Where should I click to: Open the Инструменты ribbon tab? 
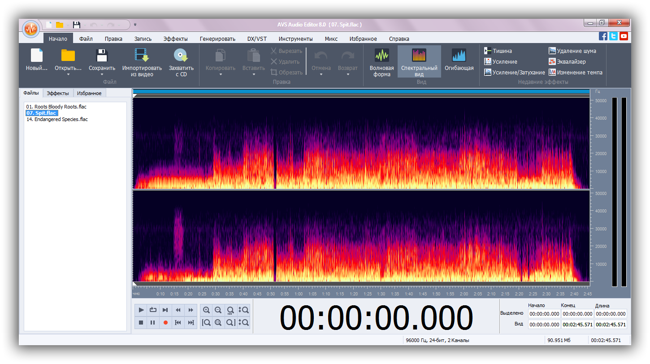295,39
